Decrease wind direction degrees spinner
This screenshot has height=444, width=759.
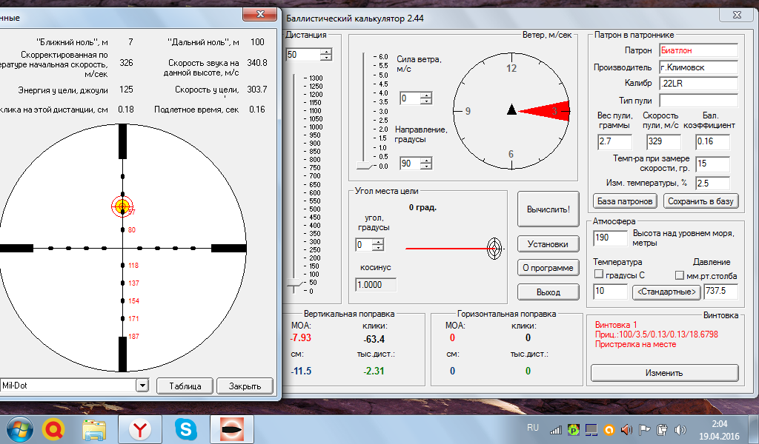pyautogui.click(x=425, y=166)
